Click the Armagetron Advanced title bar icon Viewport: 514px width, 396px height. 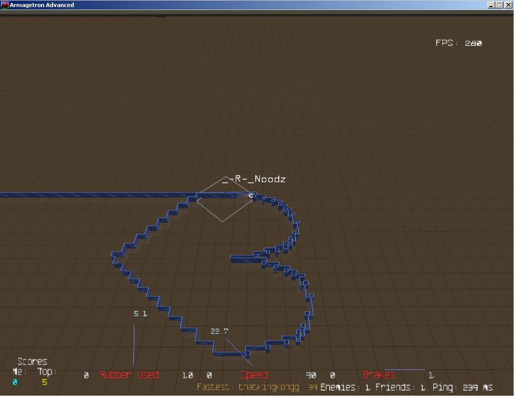pyautogui.click(x=5, y=5)
